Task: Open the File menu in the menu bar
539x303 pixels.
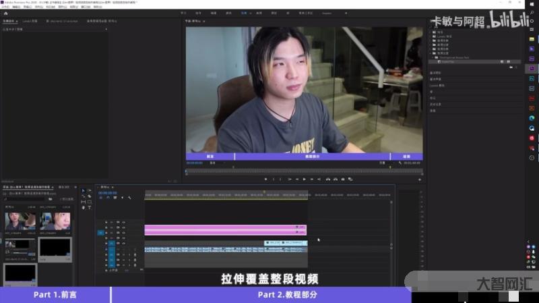Action: click(x=5, y=7)
